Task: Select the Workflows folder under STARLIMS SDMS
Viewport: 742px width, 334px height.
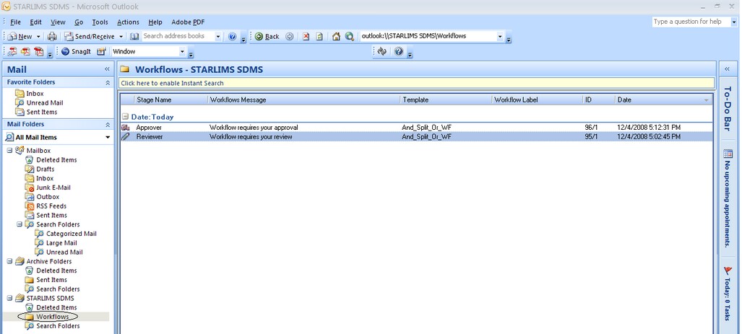Action: click(x=52, y=317)
